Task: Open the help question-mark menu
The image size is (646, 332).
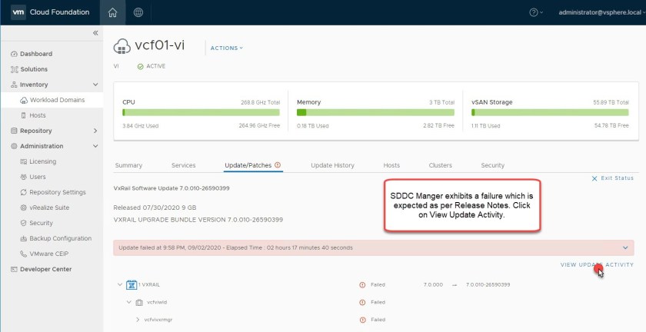Action: point(535,12)
